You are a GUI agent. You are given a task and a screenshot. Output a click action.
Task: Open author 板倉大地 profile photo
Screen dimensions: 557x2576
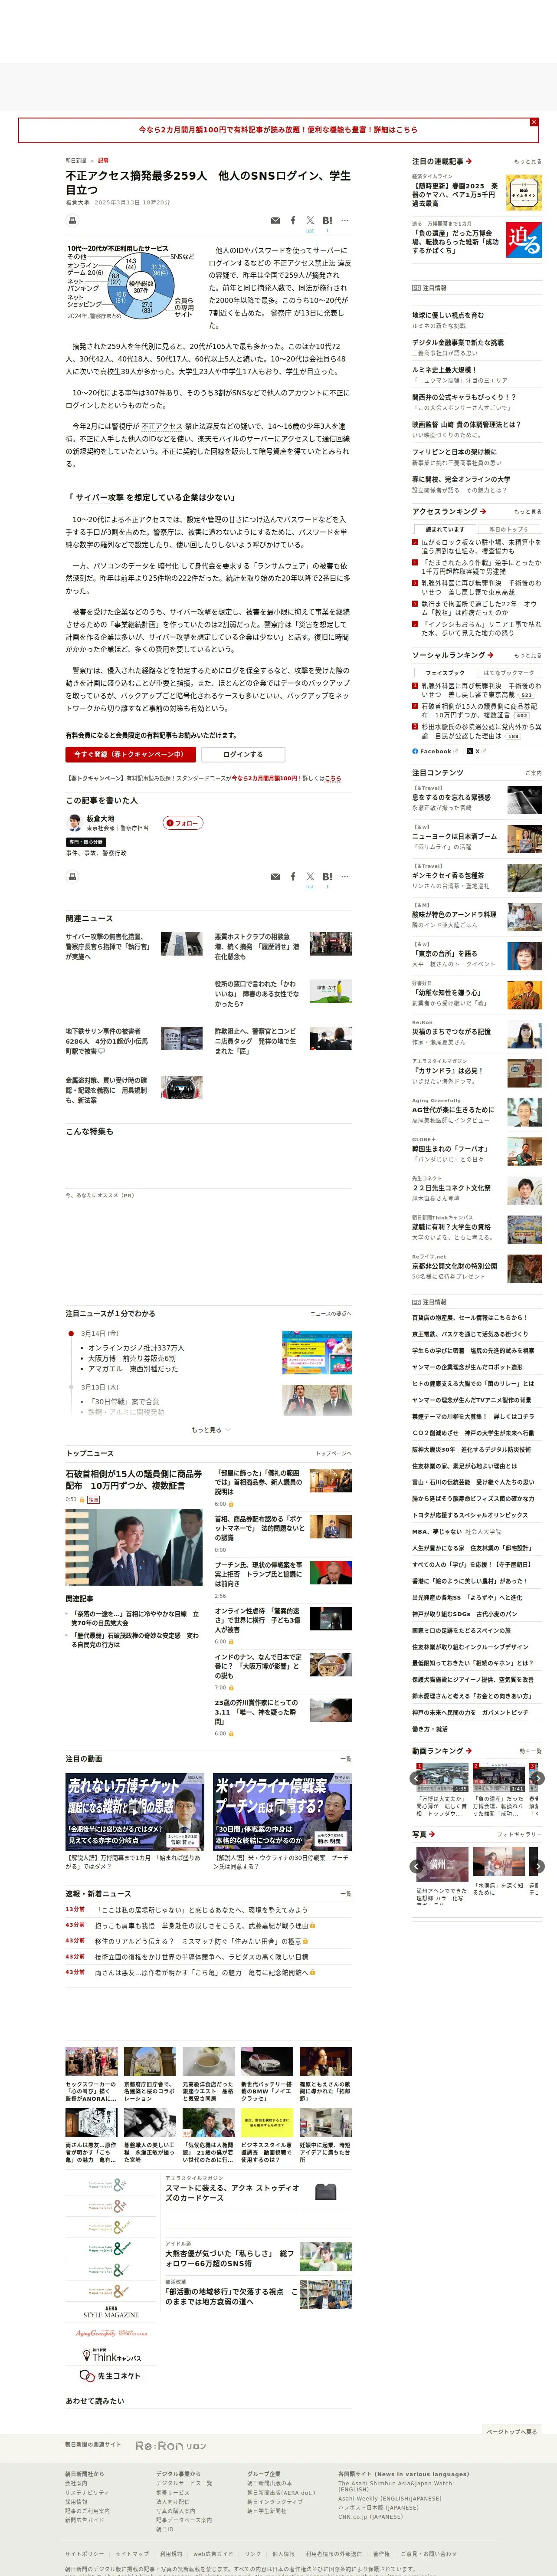74,823
